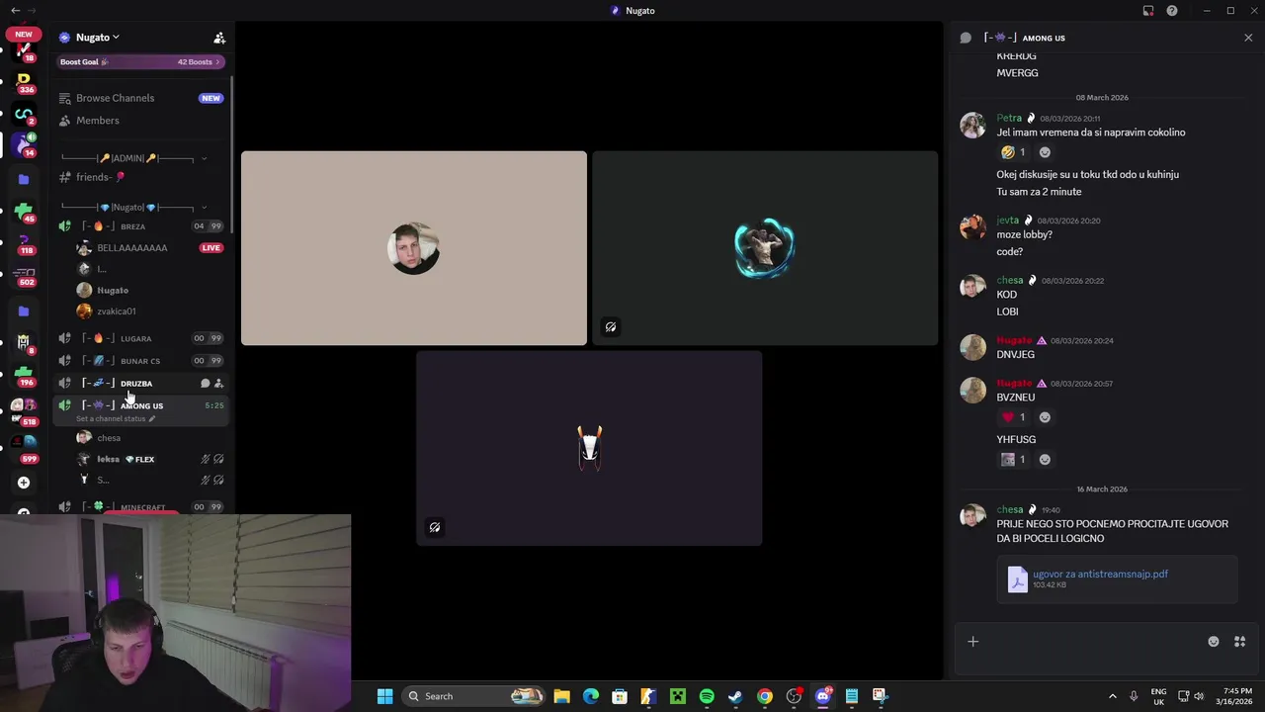1265x712 pixels.
Task: Collapse the Nugato category chevron
Action: pyautogui.click(x=204, y=208)
